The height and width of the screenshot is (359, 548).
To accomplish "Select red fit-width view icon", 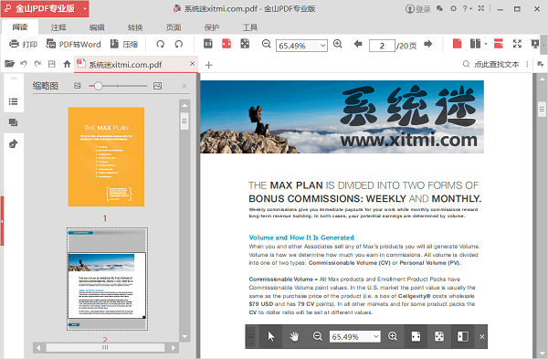I will tap(227, 44).
